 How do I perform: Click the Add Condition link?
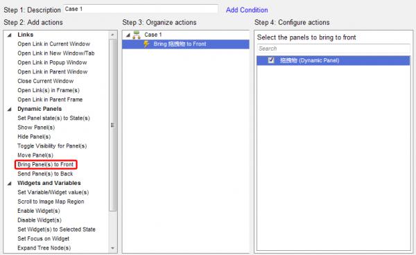point(247,10)
